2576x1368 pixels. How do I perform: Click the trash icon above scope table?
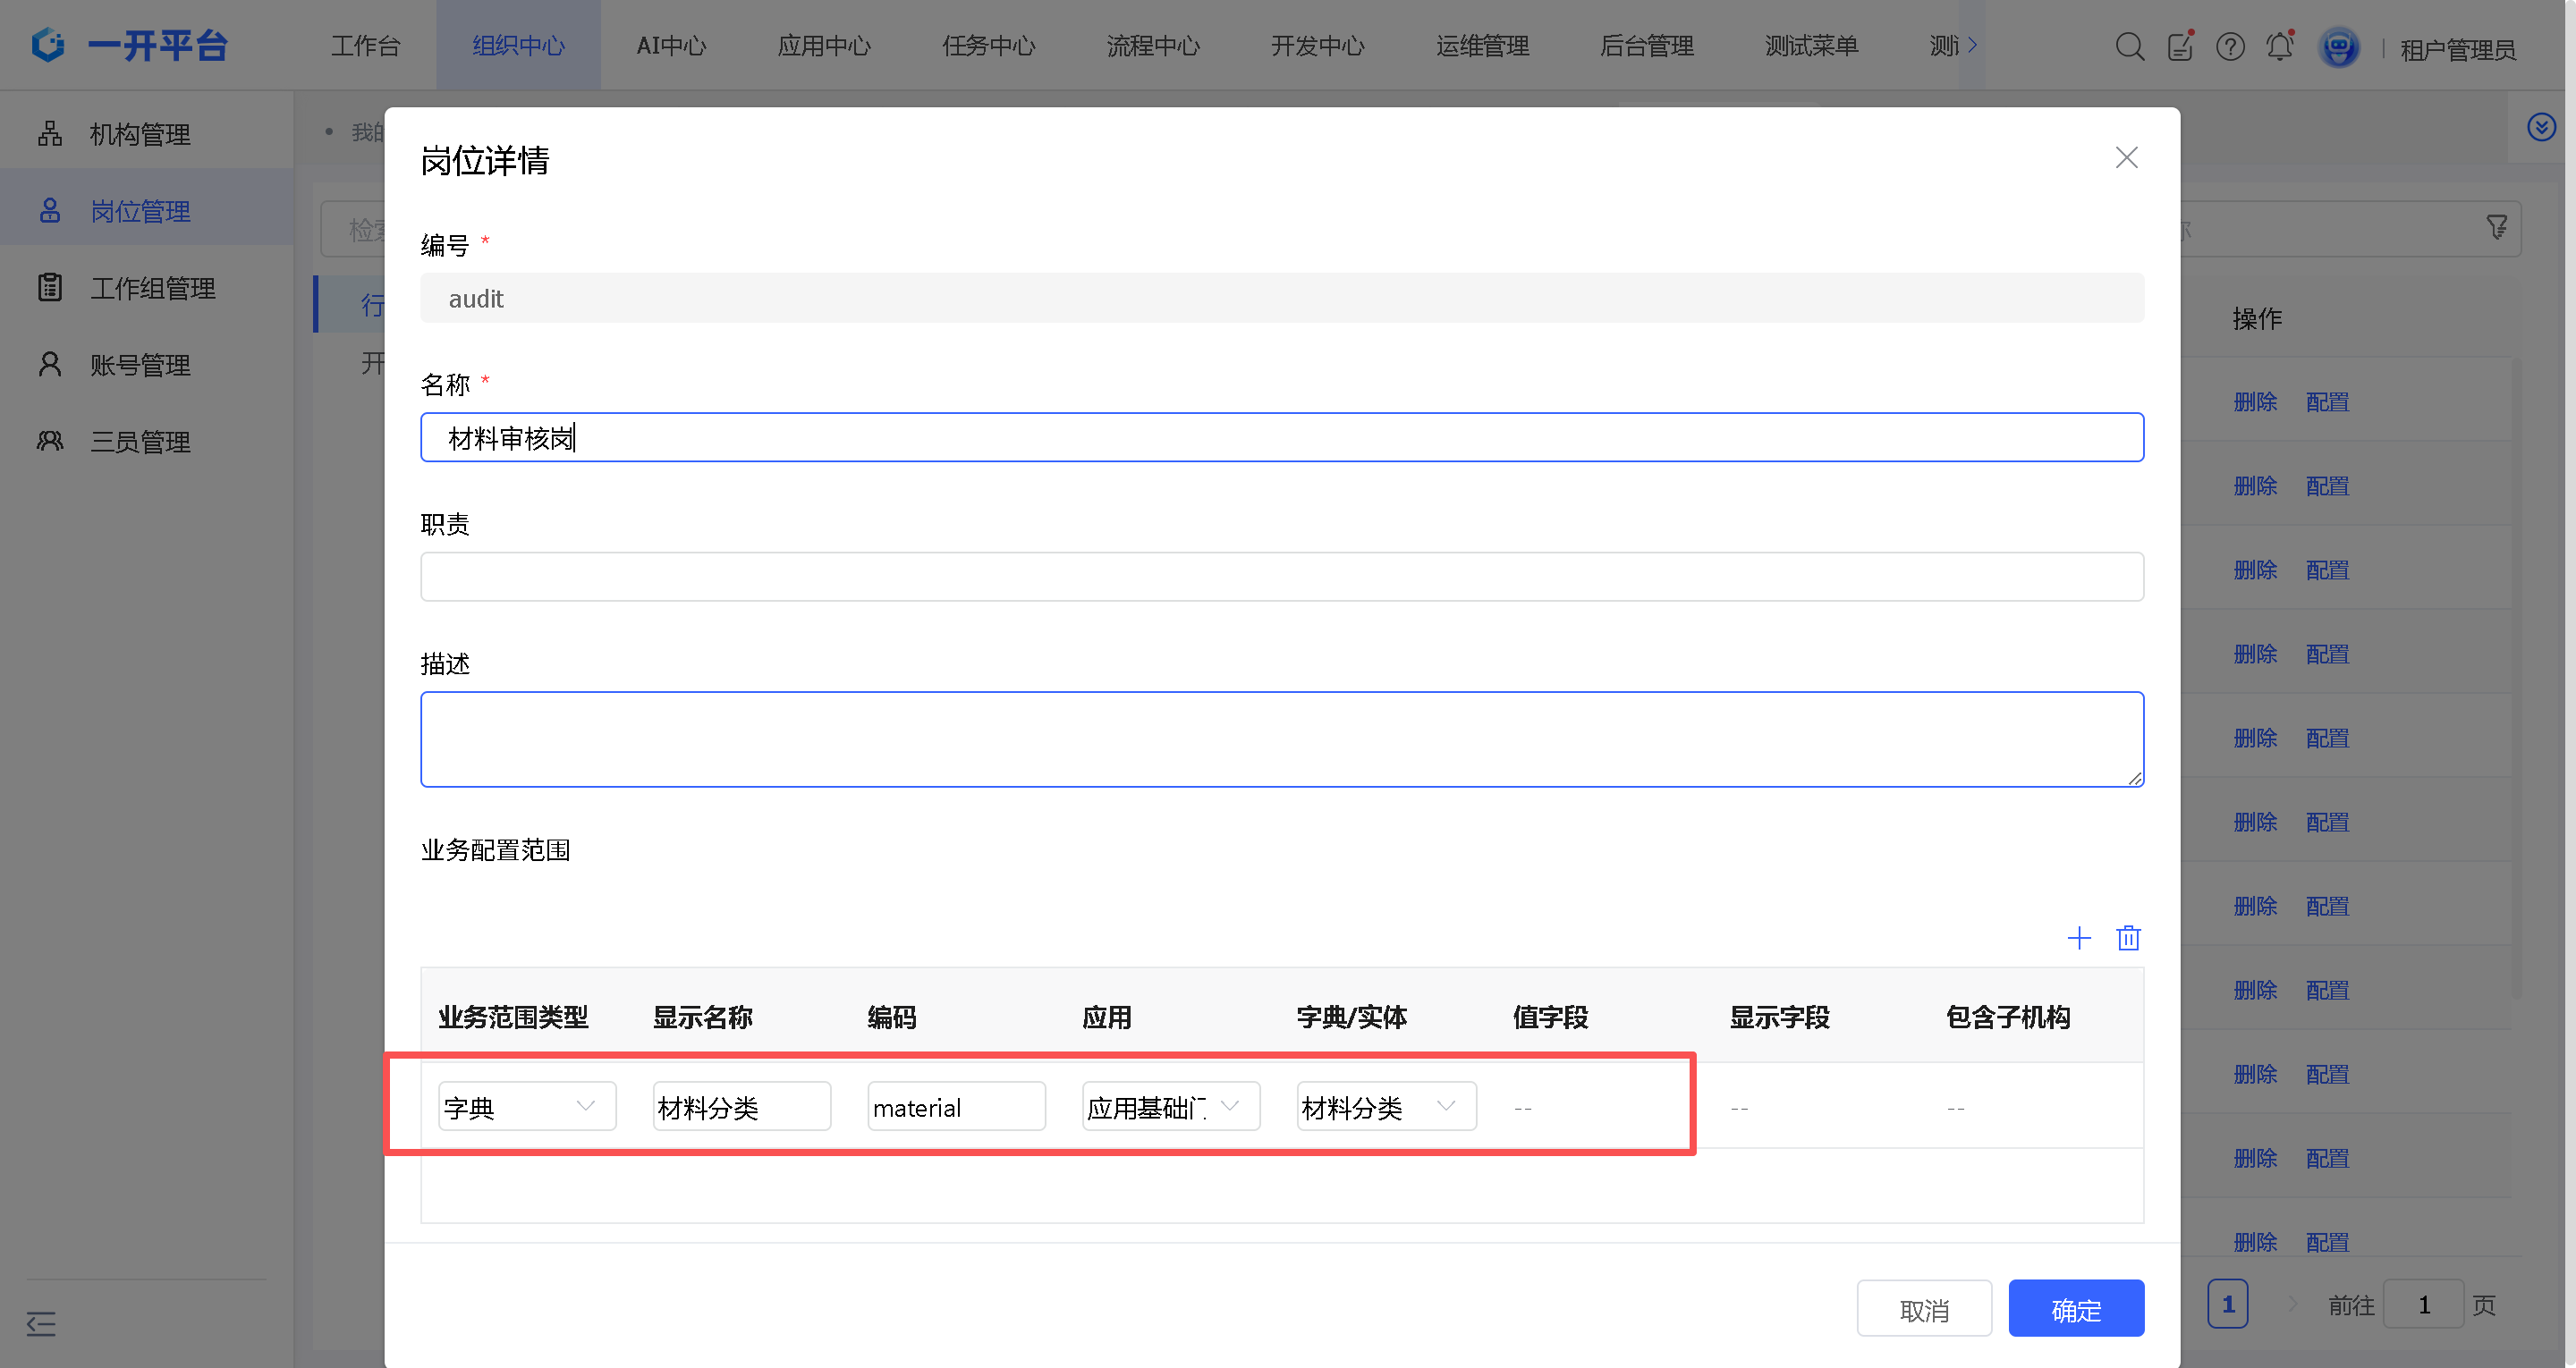[2127, 938]
